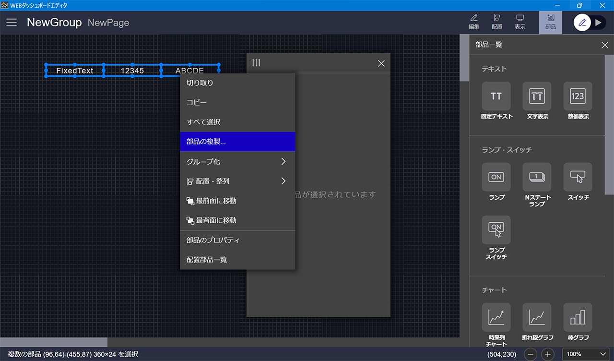Select the スイッチ part icon

click(x=578, y=178)
